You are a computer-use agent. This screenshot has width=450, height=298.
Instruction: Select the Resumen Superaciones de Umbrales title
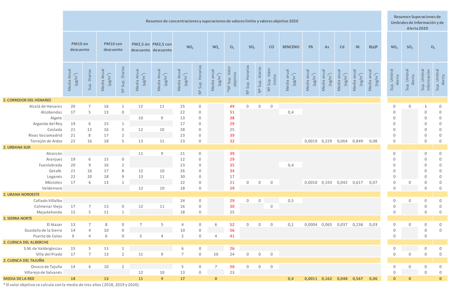coord(417,23)
